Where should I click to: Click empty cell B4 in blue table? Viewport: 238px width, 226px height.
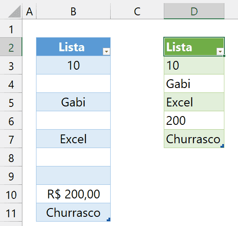[x=73, y=84]
